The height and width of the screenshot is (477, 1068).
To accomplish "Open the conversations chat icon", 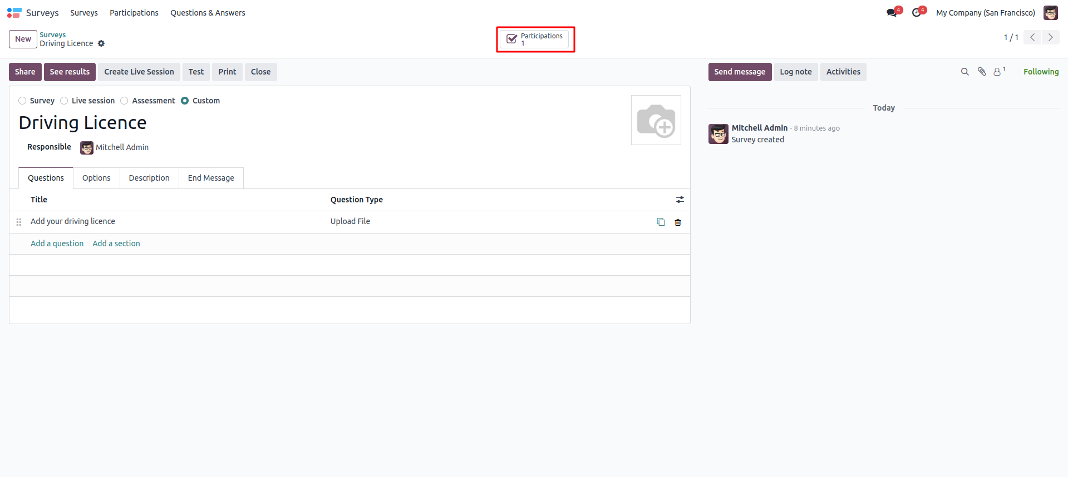I will coord(892,13).
